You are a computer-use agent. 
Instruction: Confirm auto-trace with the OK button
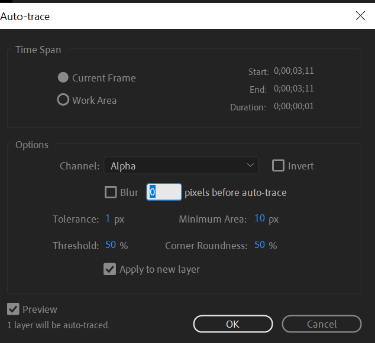click(233, 324)
